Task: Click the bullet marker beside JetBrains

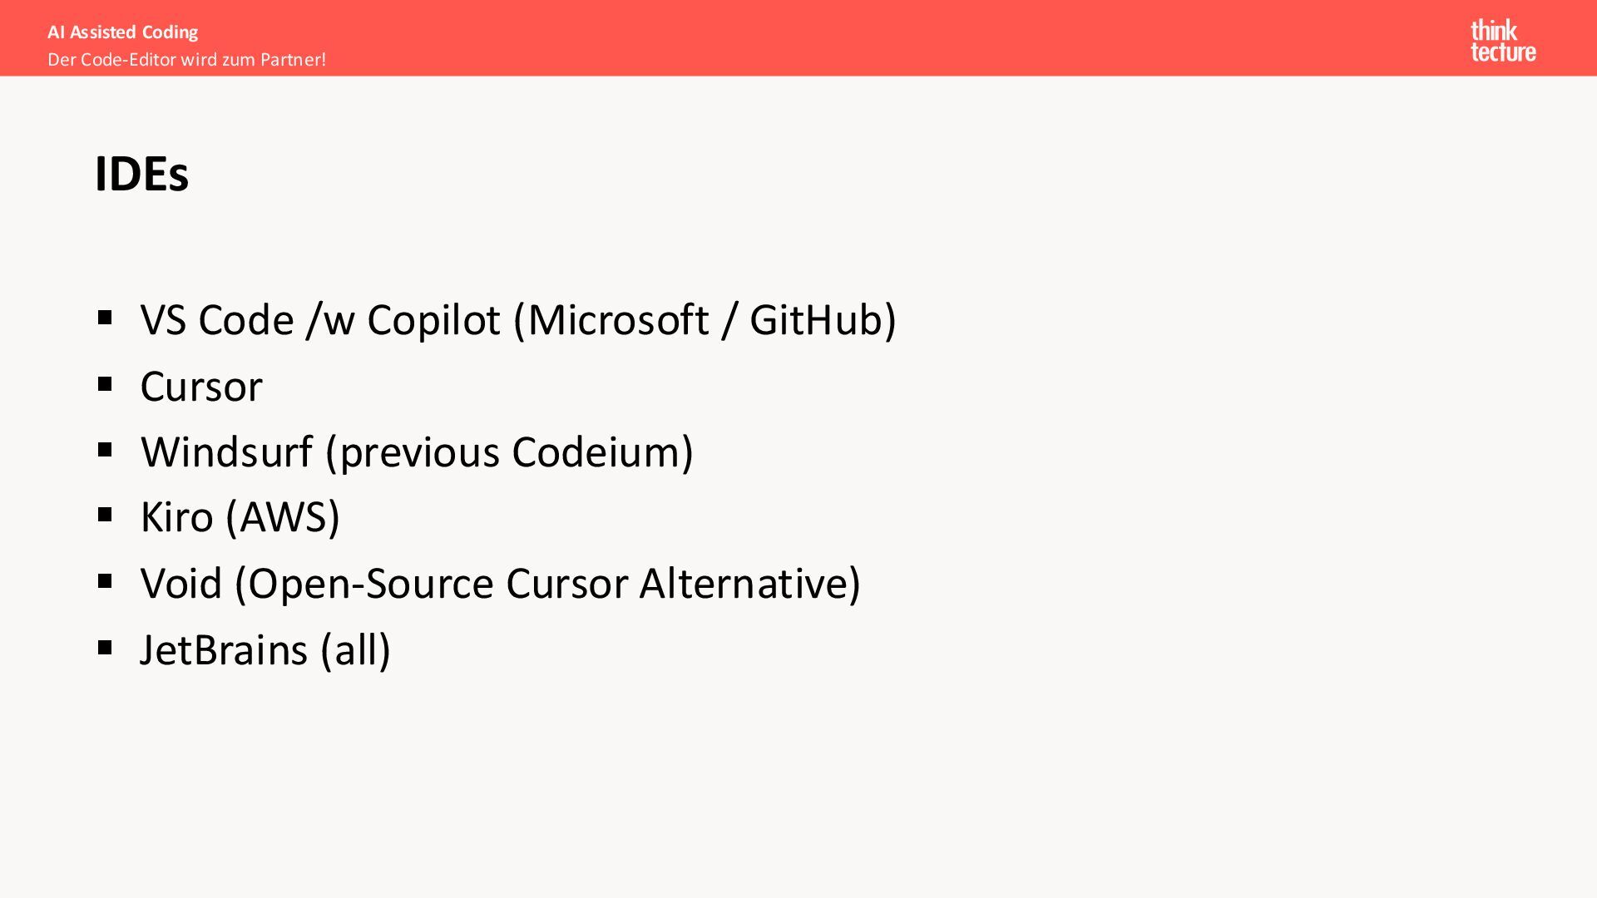Action: tap(105, 648)
